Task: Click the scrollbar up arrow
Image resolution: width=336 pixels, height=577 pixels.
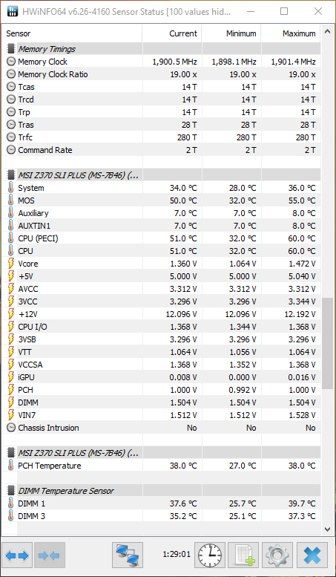Action: [328, 32]
